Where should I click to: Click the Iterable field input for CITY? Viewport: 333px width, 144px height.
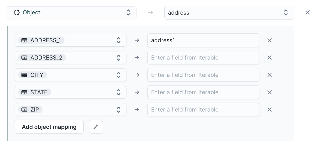pos(203,75)
